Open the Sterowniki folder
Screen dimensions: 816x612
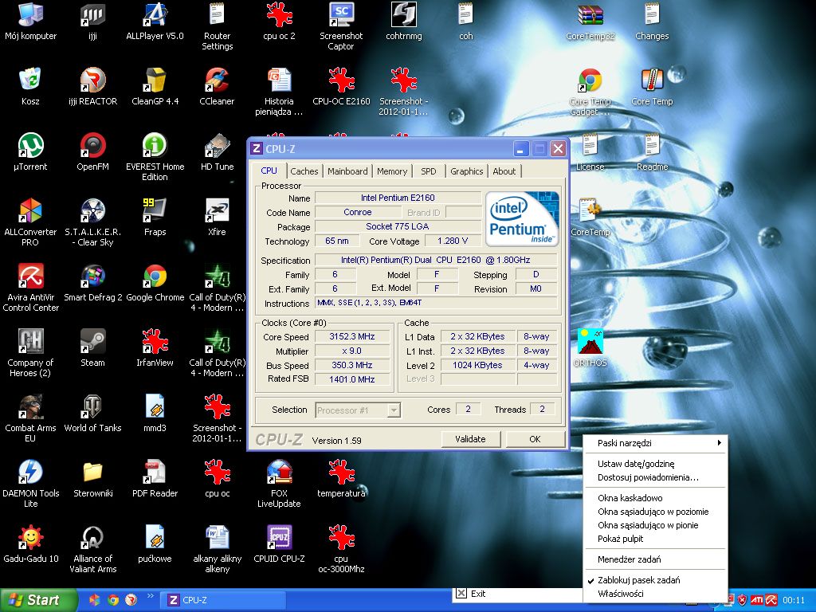(92, 479)
